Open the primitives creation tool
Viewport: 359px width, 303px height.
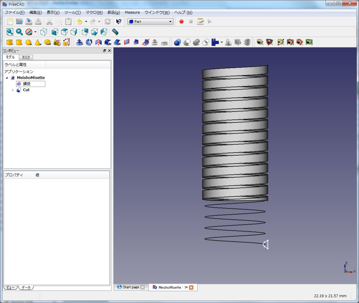[57, 42]
